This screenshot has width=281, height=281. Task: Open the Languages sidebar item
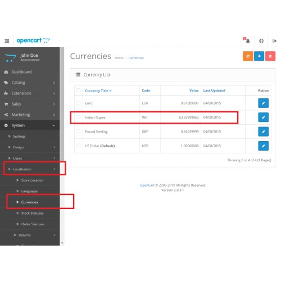coord(29,191)
